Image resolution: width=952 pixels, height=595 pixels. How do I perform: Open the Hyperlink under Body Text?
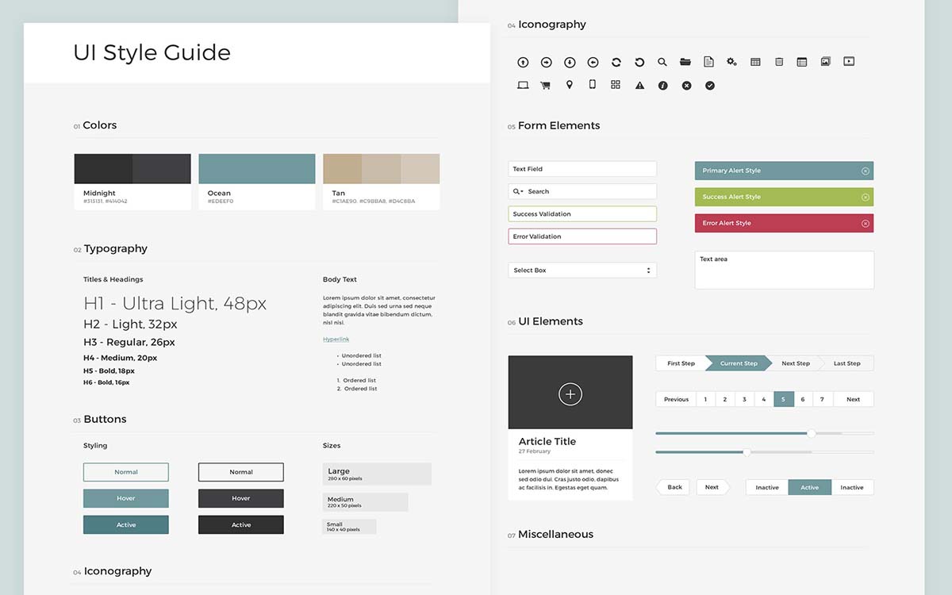pos(336,340)
